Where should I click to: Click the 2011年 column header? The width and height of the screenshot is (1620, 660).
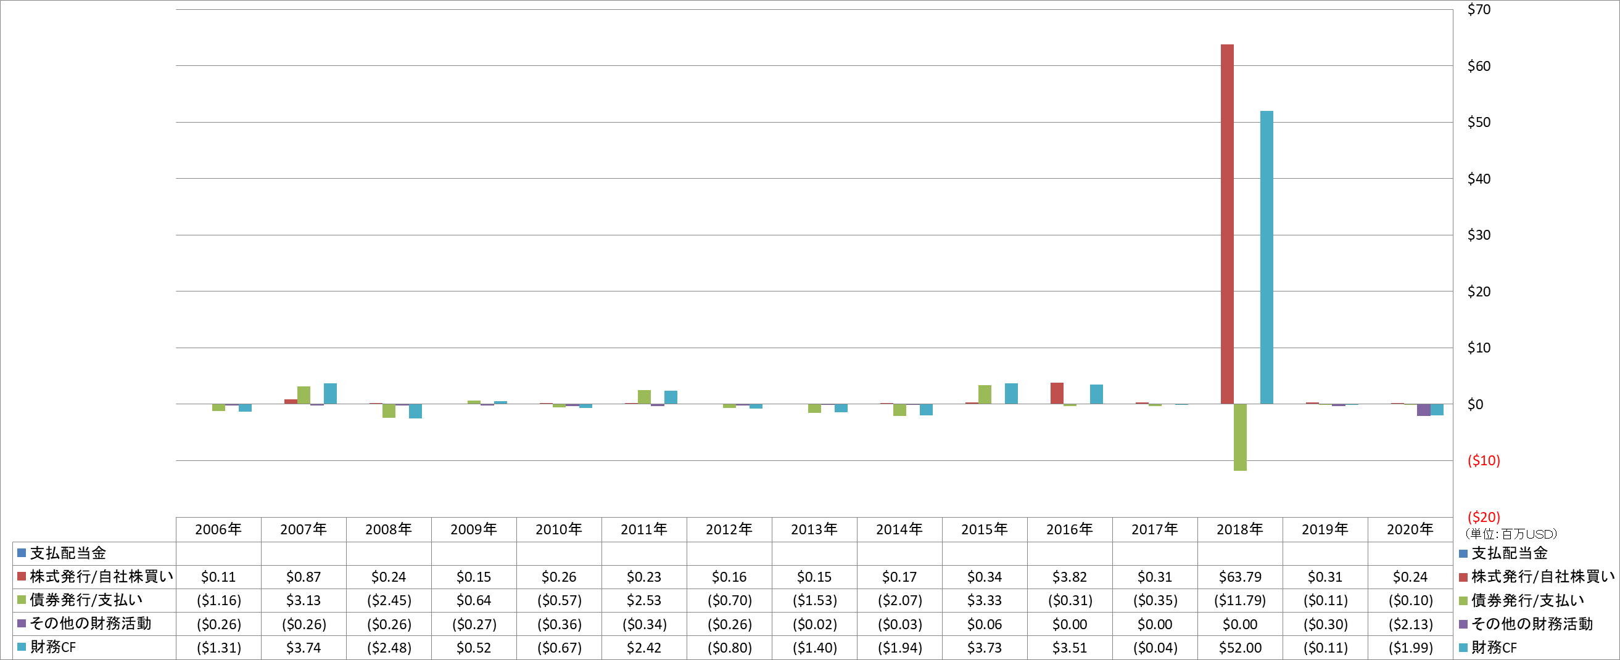[x=644, y=529]
